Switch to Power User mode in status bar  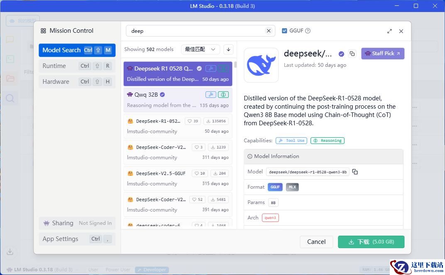[x=118, y=270]
